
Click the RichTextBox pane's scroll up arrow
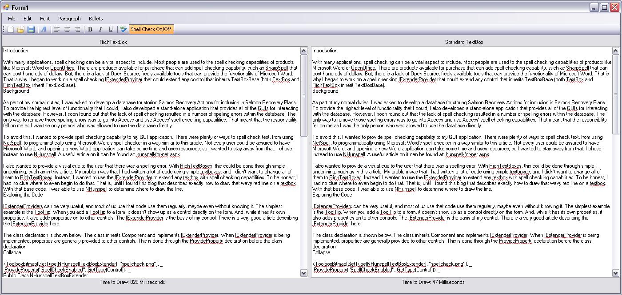click(x=304, y=51)
